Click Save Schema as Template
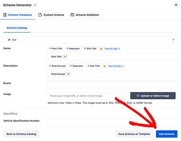Screen dimensions: 181x141 [x=134, y=134]
